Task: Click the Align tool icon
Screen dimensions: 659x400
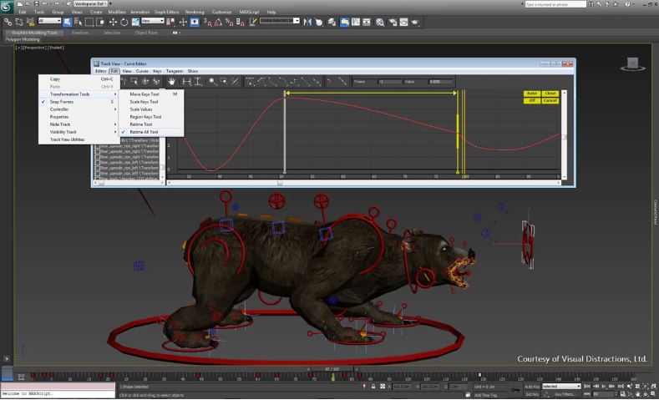Action: click(x=319, y=22)
